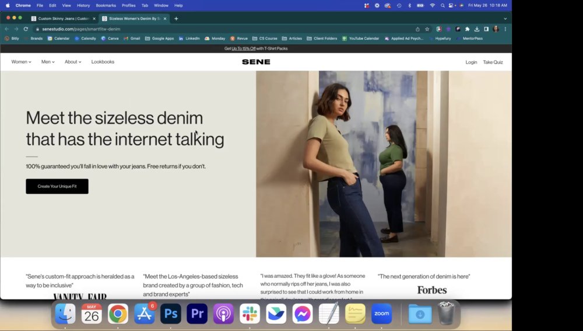The height and width of the screenshot is (331, 583).
Task: Open the CS Course bookmark folder
Action: click(x=265, y=39)
